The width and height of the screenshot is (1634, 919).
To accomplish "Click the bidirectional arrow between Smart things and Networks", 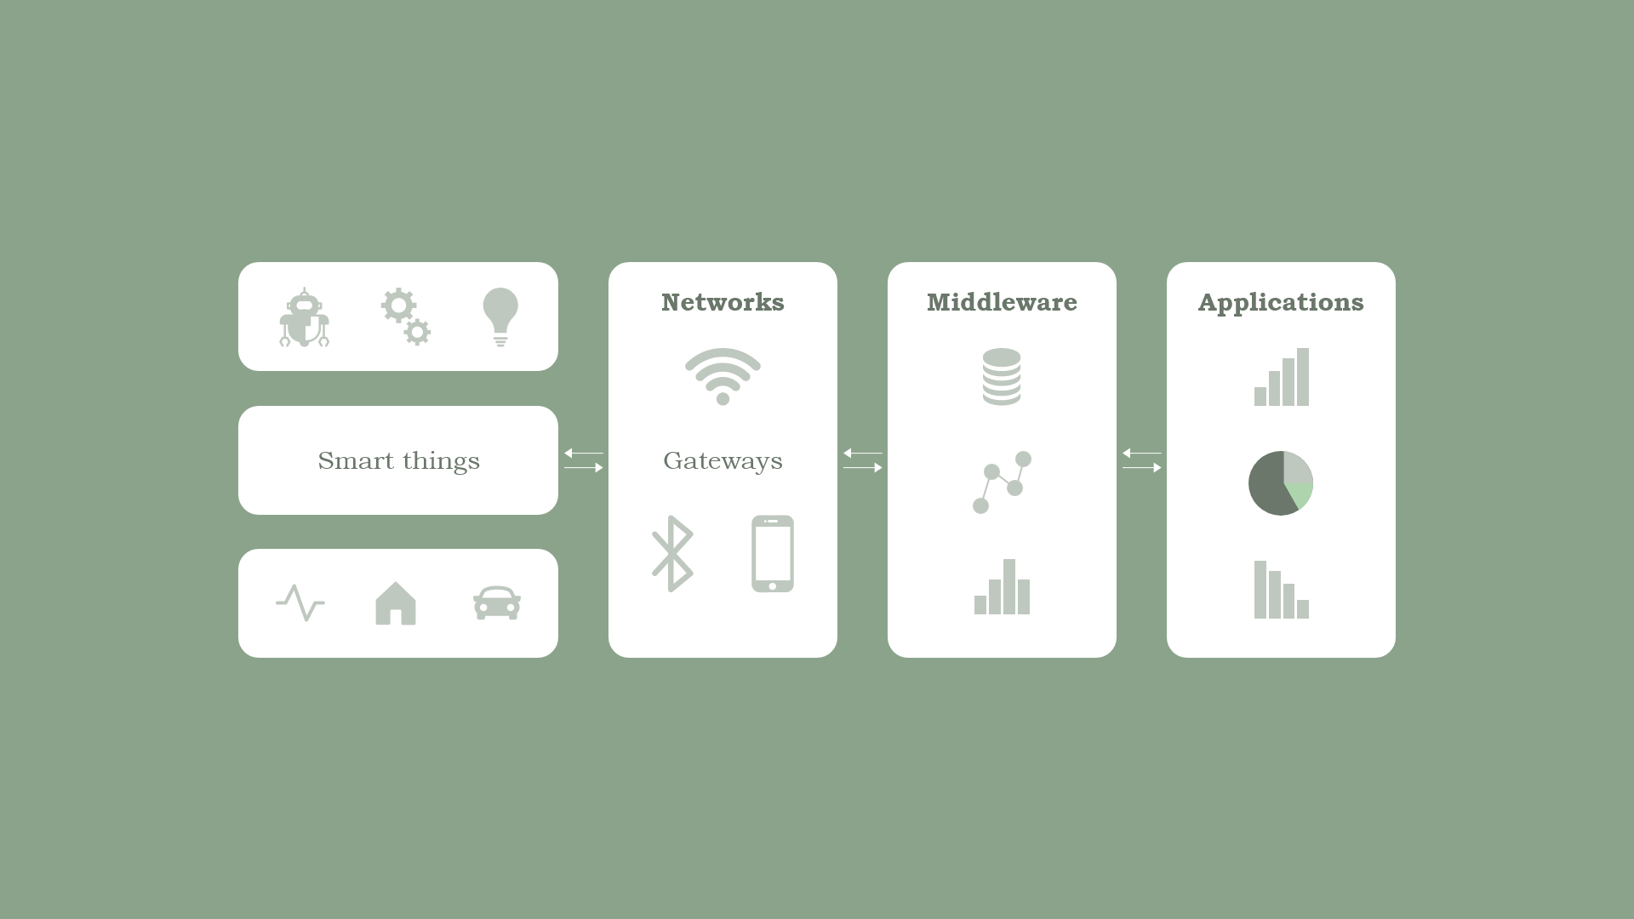I will 584,460.
